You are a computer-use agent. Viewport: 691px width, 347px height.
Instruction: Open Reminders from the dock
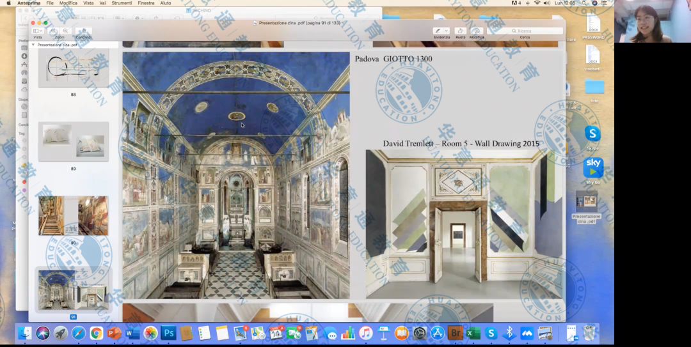pyautogui.click(x=205, y=334)
